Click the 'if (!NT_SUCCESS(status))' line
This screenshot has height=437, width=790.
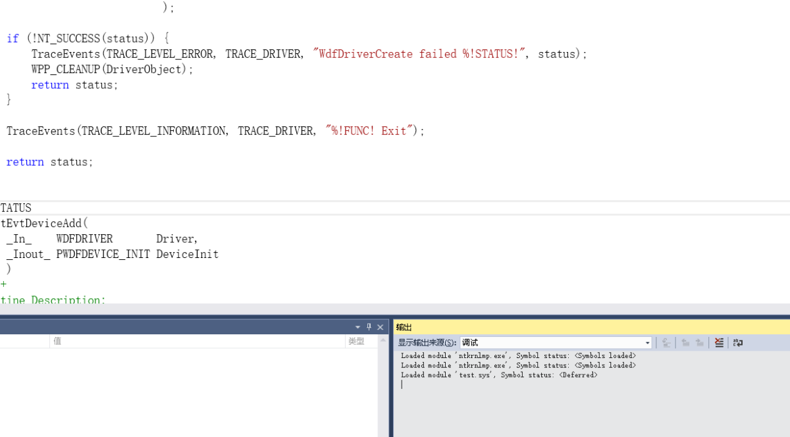click(x=89, y=38)
